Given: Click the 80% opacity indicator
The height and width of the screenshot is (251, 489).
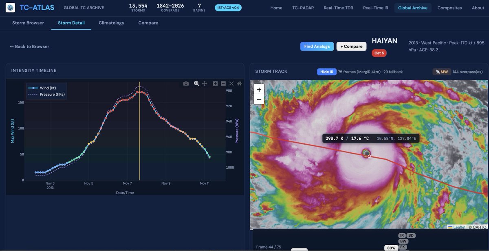Looking at the screenshot, I should tap(391, 248).
